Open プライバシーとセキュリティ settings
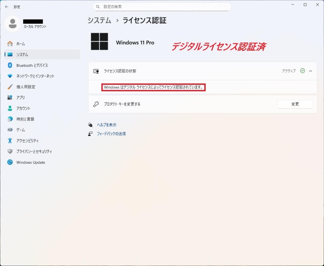 [x=42, y=151]
